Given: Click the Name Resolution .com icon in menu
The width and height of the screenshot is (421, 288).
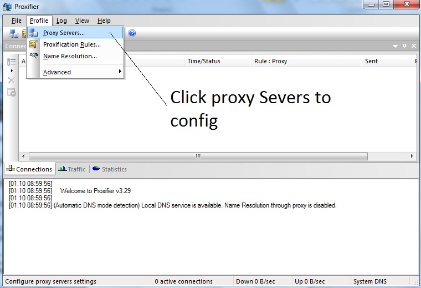Looking at the screenshot, I should 34,55.
